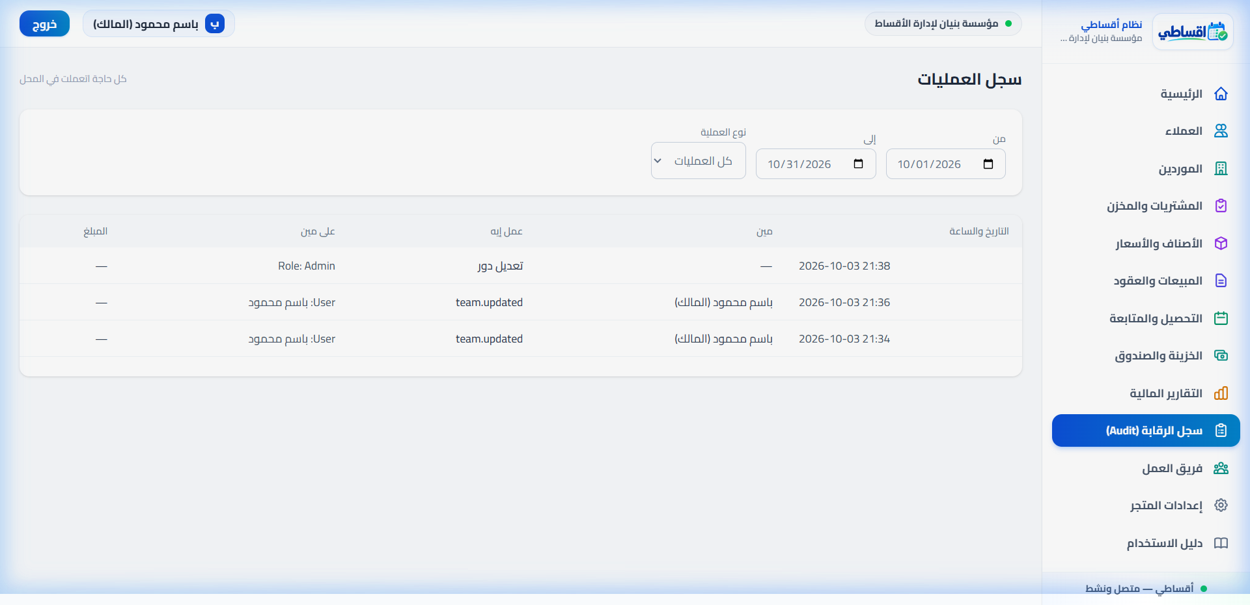Click the home icon beside الرئيسية
The width and height of the screenshot is (1250, 605).
[x=1221, y=94]
